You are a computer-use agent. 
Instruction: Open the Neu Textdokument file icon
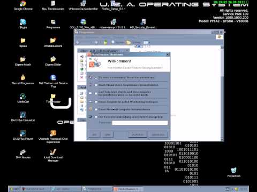[53, 4]
